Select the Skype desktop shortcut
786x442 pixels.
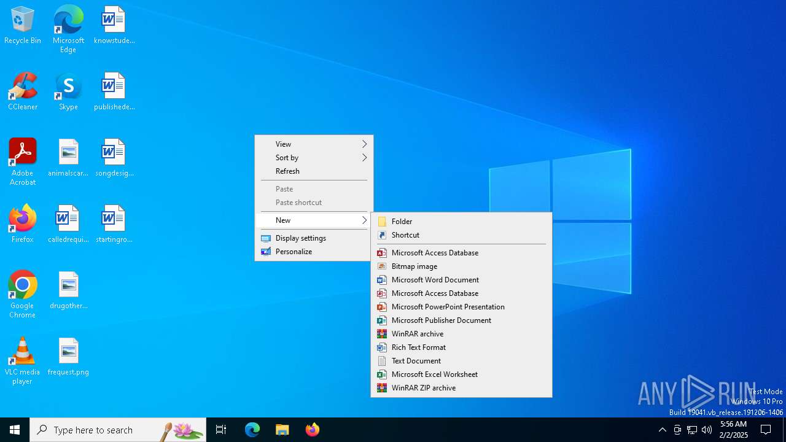tap(68, 92)
